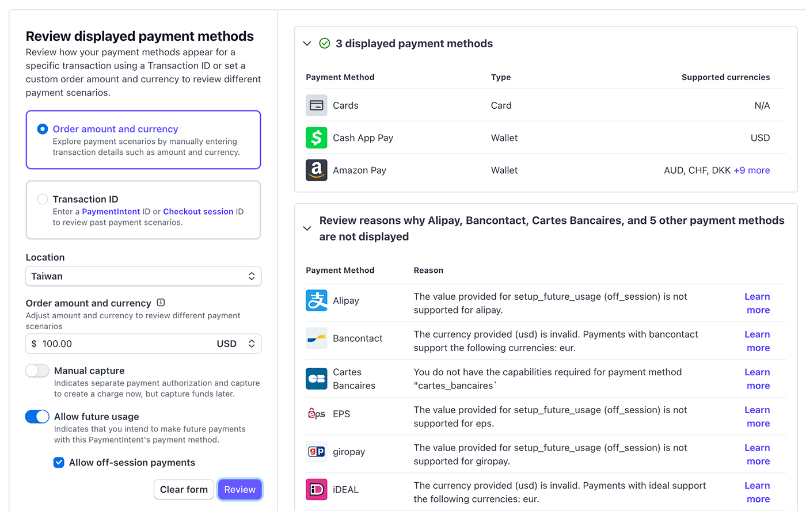Click the Review displayed payment methods heading

(x=140, y=36)
